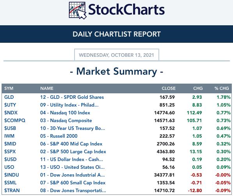Click the $NDX ticker symbol
This screenshot has height=196, width=233.
[x=11, y=113]
